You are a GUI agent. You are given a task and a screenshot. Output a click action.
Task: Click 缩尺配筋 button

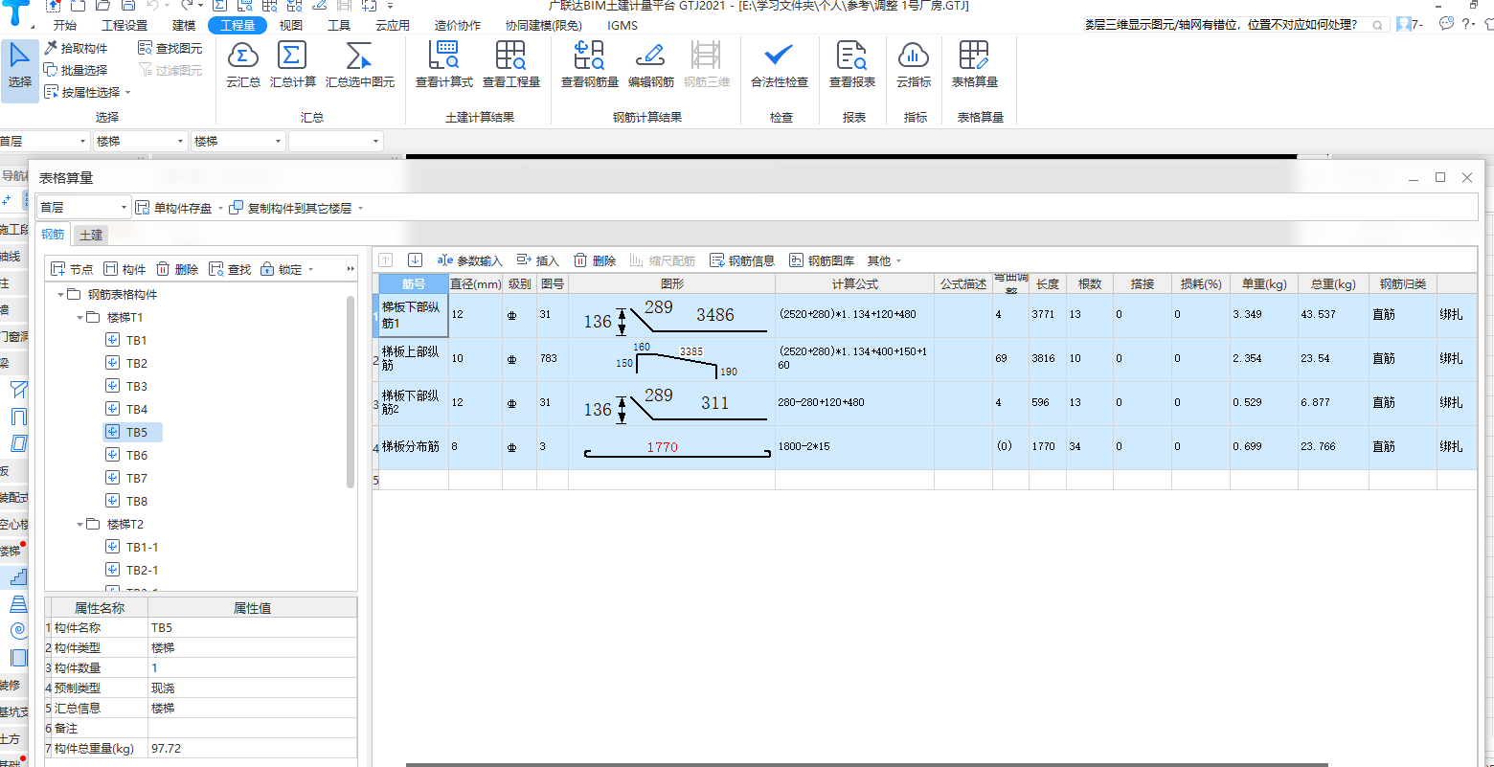[663, 260]
